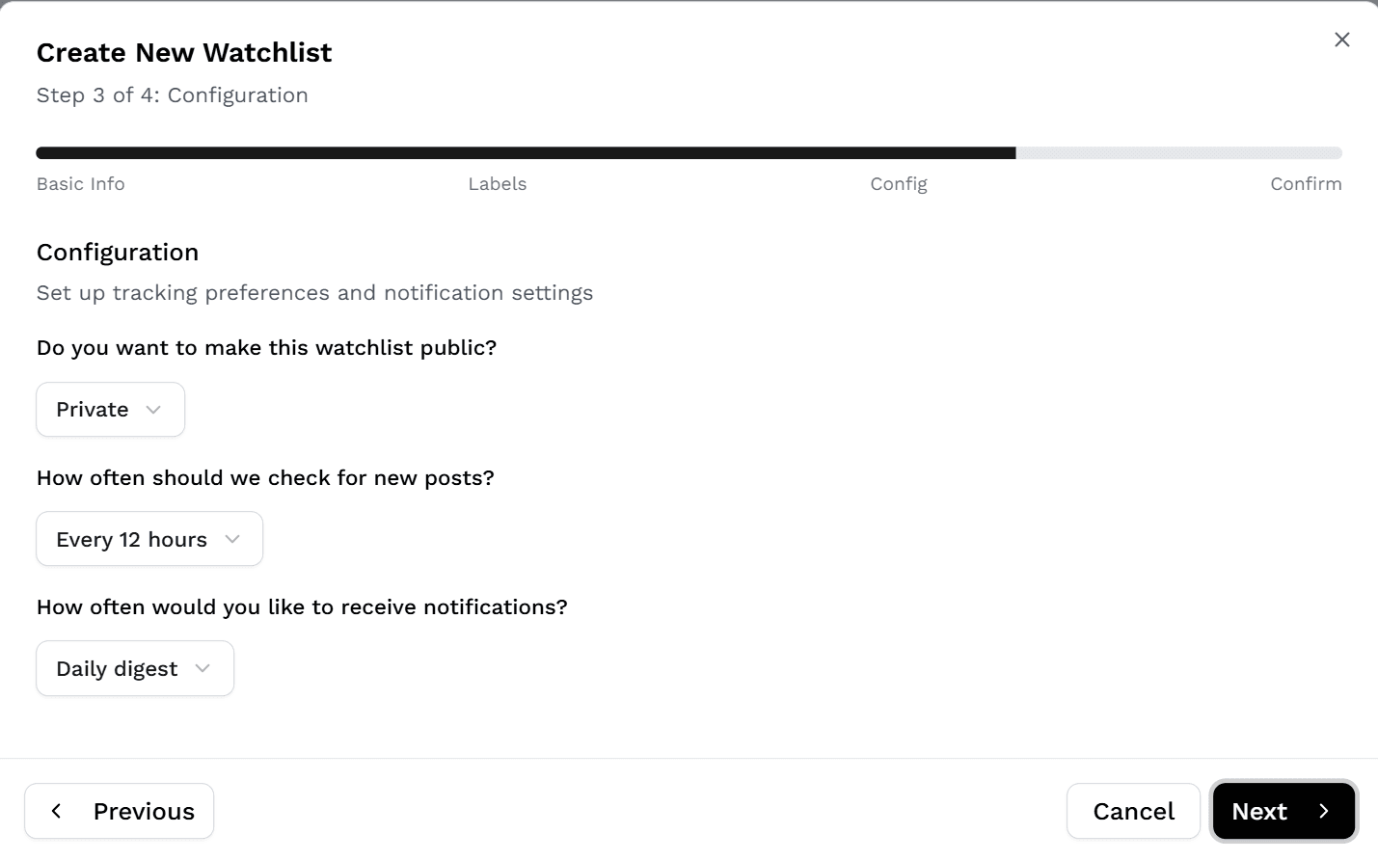Open the watchlist visibility dropdown showing Private
This screenshot has width=1378, height=861.
[110, 409]
